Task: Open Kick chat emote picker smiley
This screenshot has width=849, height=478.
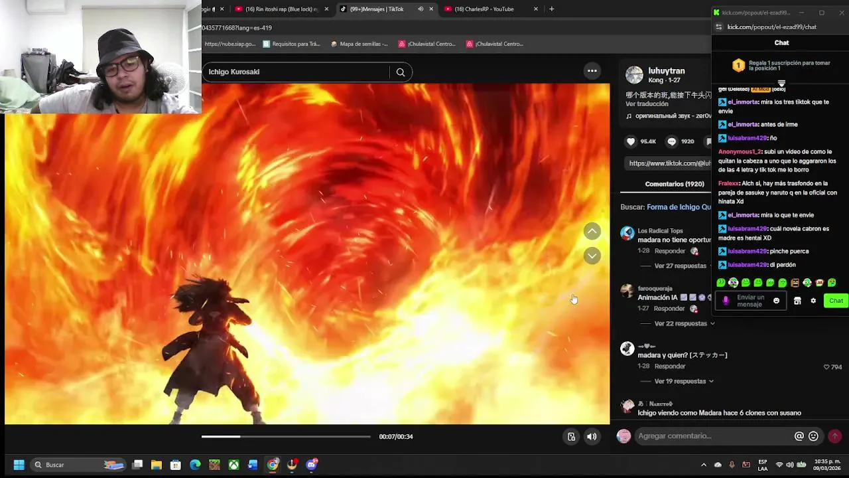Action: 777,301
